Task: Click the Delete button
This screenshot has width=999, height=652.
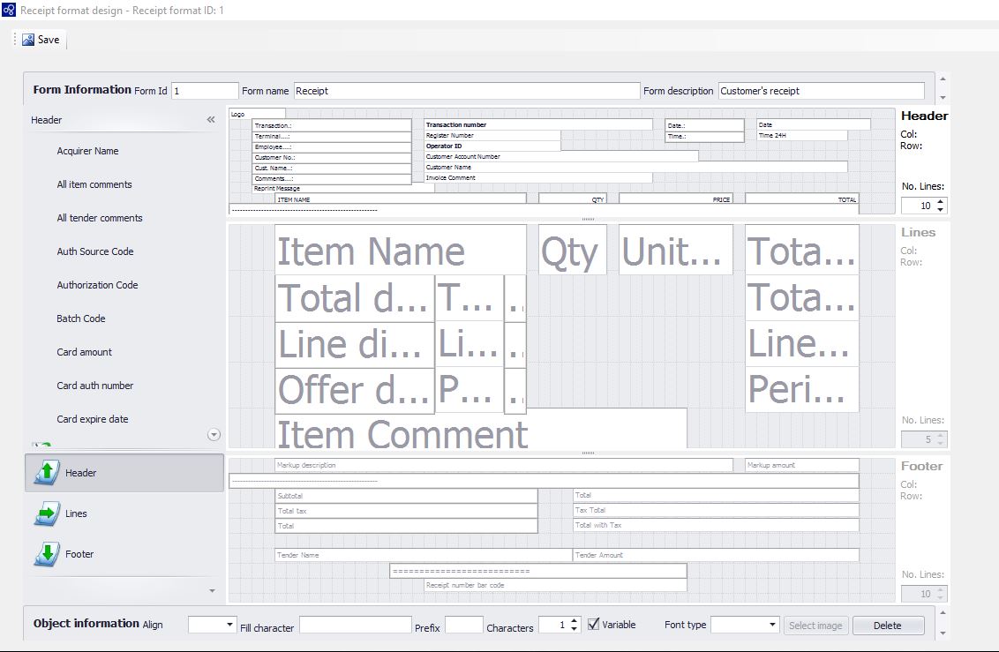Action: click(x=887, y=626)
